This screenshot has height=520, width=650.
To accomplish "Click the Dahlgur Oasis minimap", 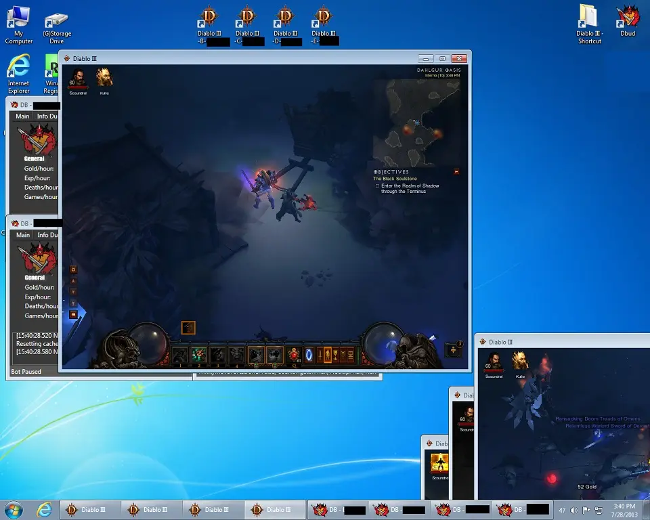I will point(416,123).
